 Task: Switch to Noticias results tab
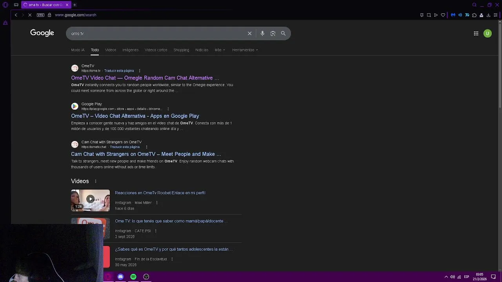point(202,50)
